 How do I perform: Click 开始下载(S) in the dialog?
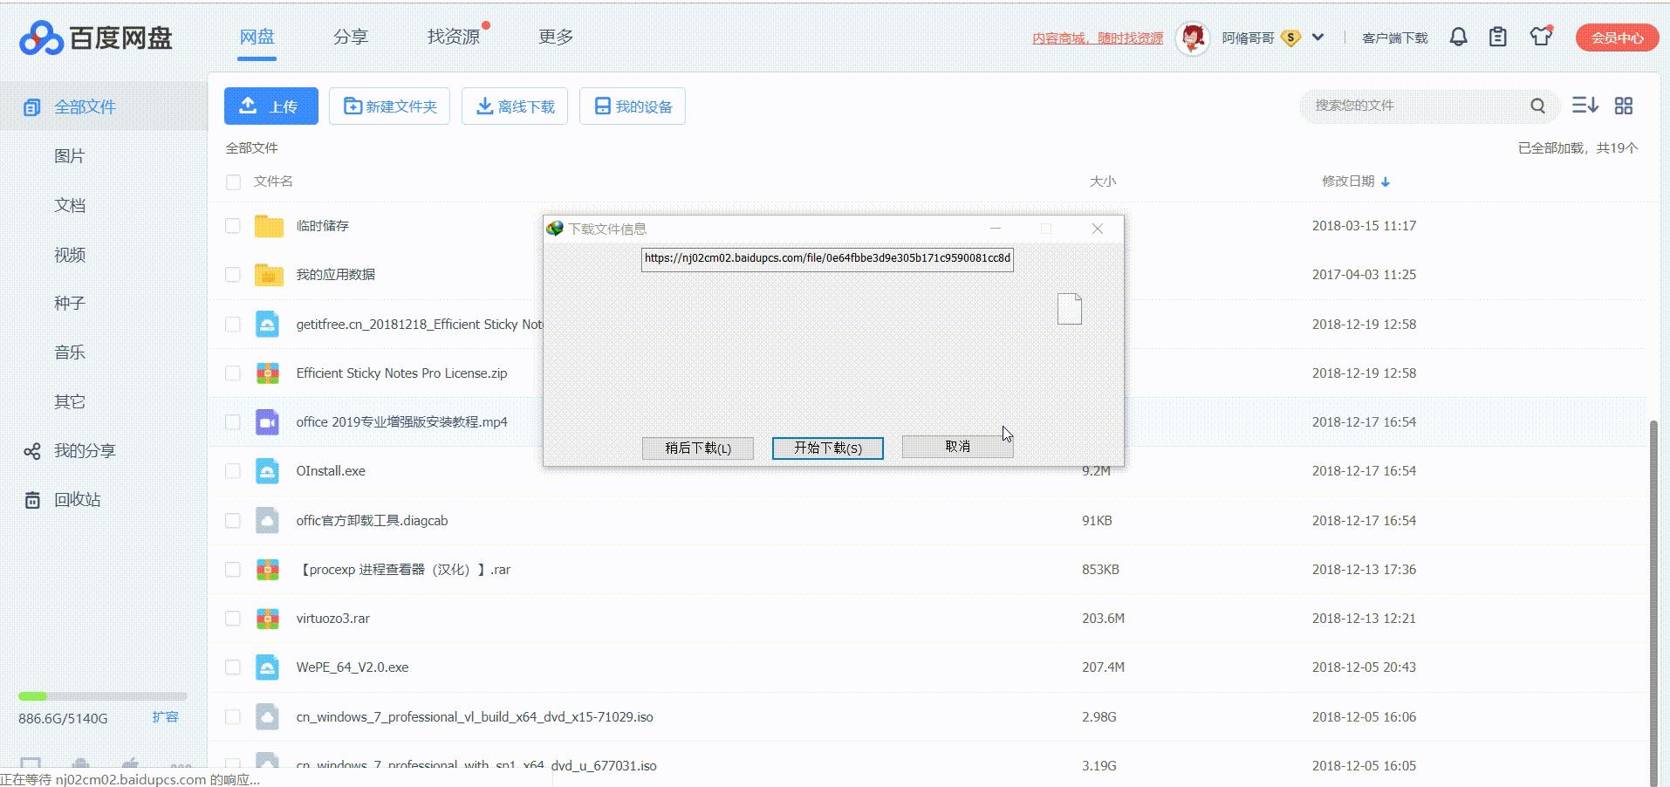point(828,448)
